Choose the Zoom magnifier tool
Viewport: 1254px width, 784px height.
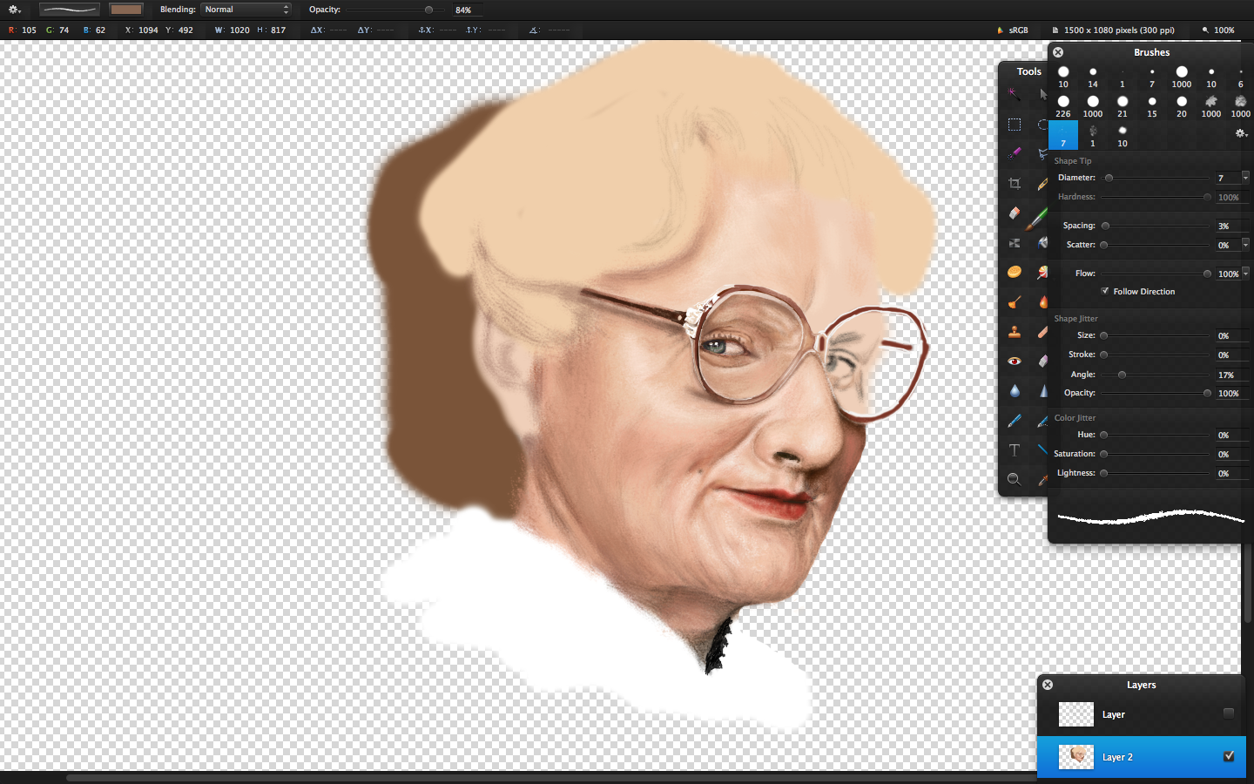(x=1015, y=479)
